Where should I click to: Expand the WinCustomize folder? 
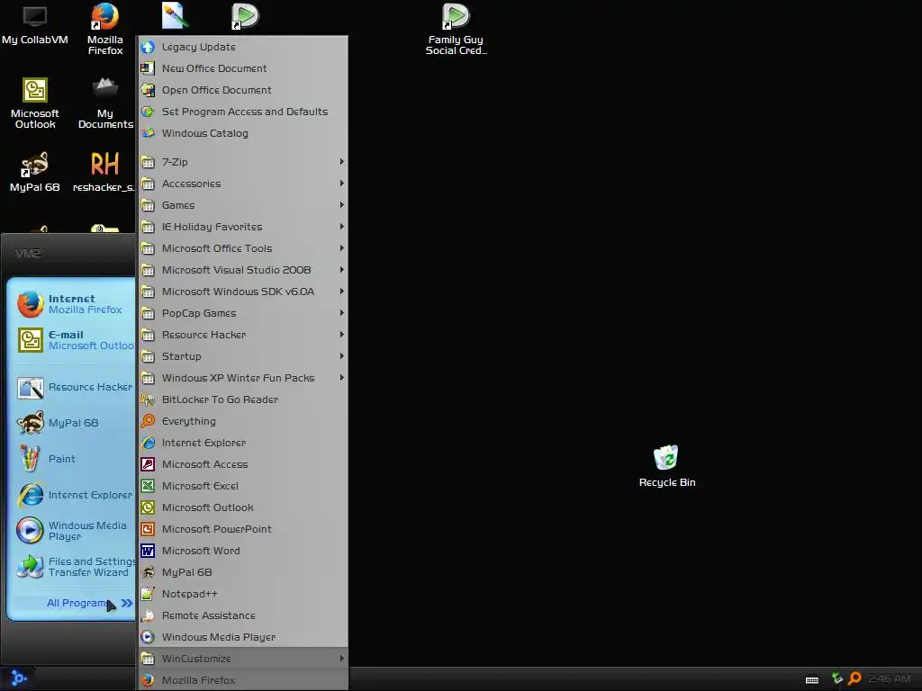click(243, 659)
